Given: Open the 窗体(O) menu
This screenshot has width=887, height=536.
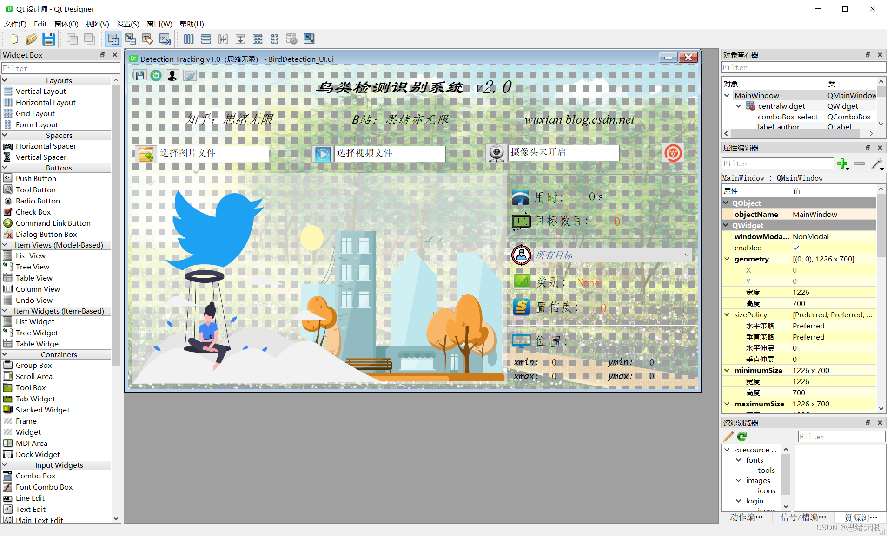Looking at the screenshot, I should pos(66,24).
